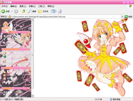Screen dimensions: 134x101
Task: Click the second picture task globe icon
Action: pyautogui.click(x=5, y=39)
